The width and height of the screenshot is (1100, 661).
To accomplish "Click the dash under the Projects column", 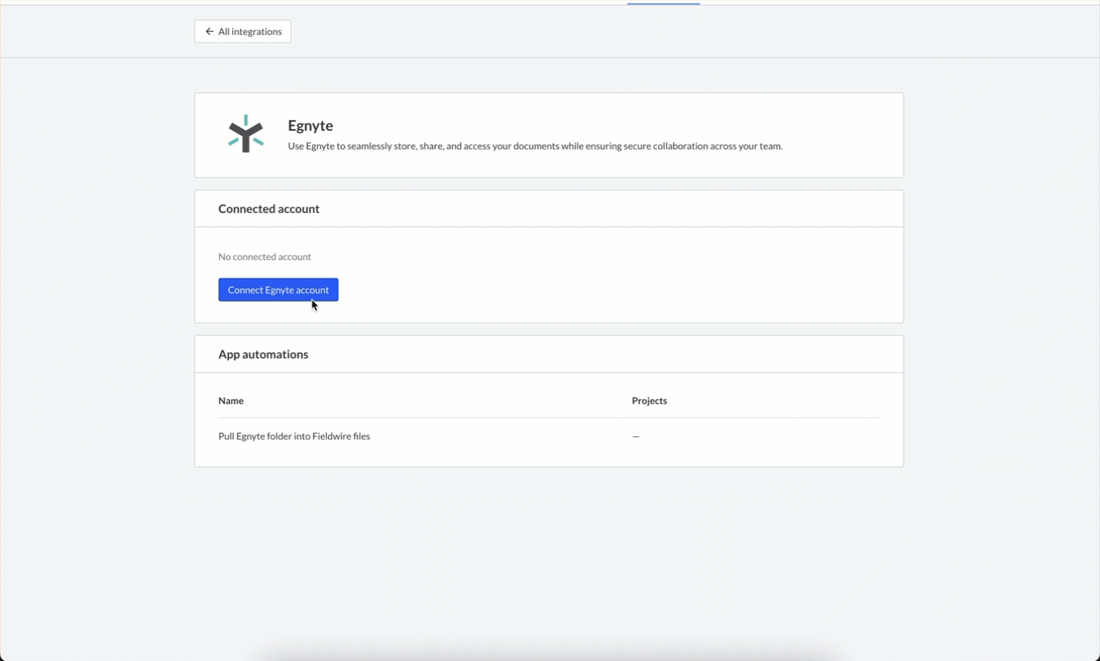I will coord(636,437).
